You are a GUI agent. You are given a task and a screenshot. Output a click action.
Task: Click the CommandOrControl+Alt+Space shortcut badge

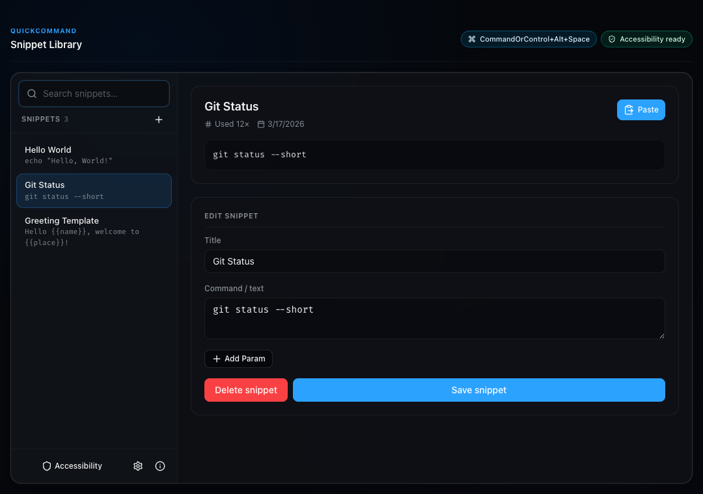coord(529,39)
